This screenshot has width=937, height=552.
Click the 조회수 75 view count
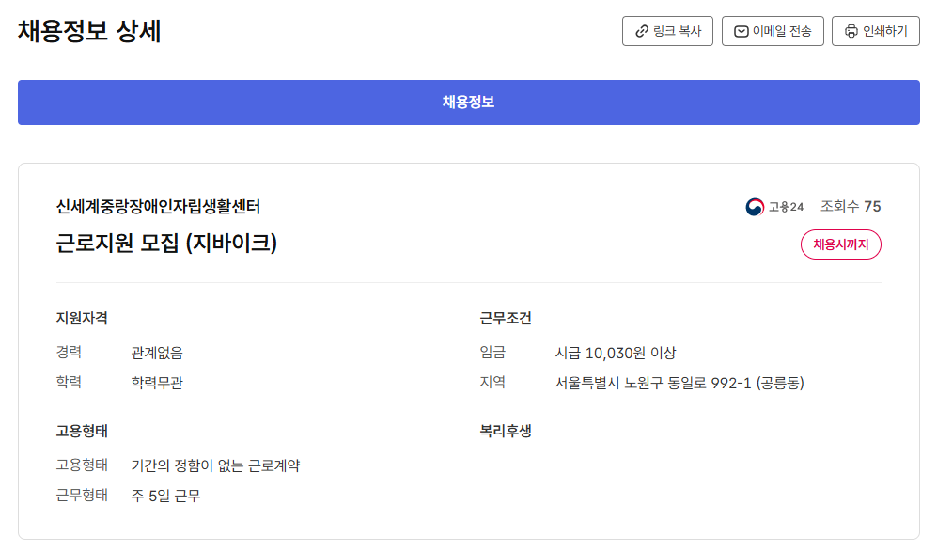tap(851, 207)
